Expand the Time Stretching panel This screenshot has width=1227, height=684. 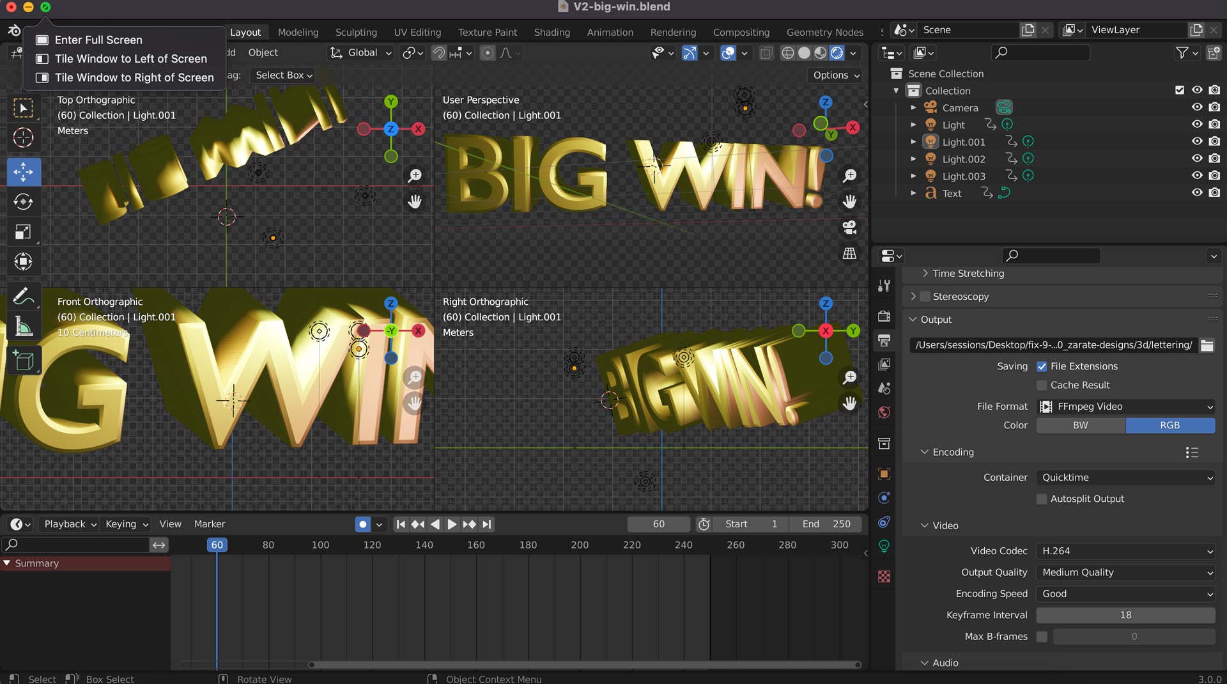pos(968,273)
